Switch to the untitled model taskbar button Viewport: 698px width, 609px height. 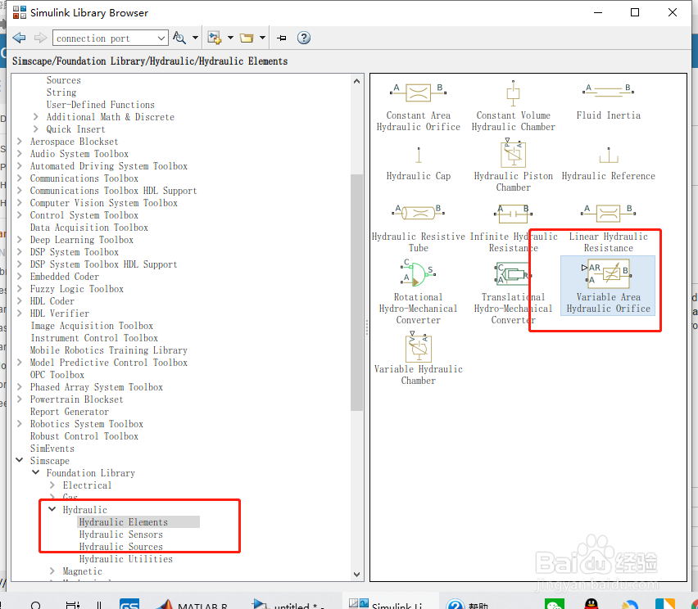[289, 603]
